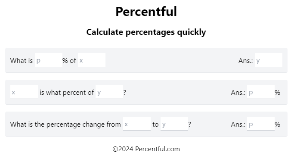Click the "Calculate percentages quickly" subtitle
The height and width of the screenshot is (165, 294).
(146, 32)
